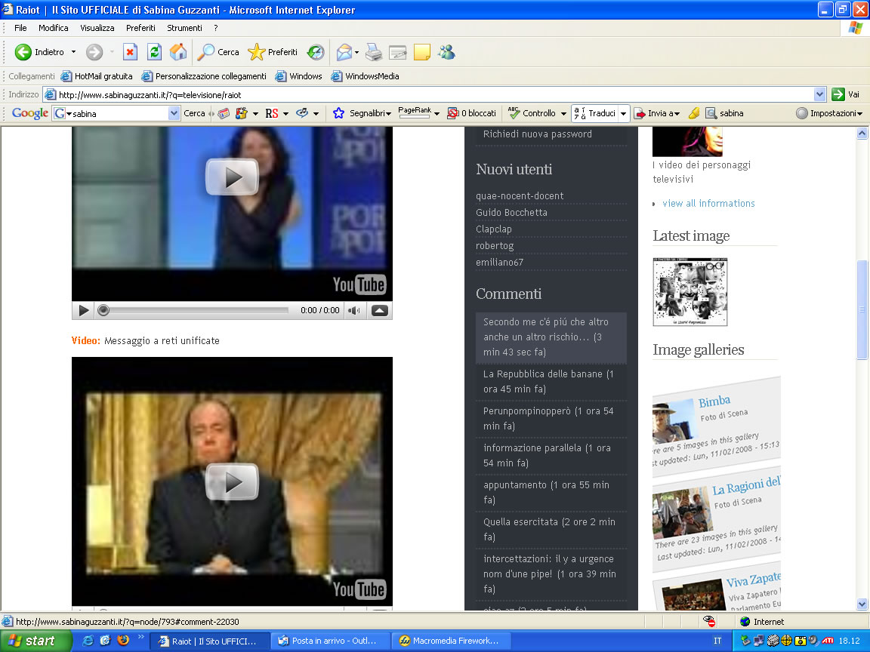870x652 pixels.
Task: Open the Preferiti menu
Action: [140, 28]
